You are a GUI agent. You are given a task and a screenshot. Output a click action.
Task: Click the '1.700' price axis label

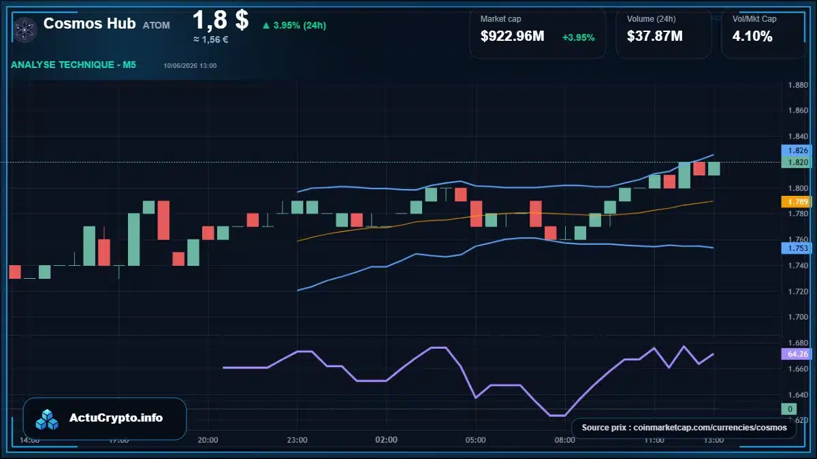[x=797, y=317]
